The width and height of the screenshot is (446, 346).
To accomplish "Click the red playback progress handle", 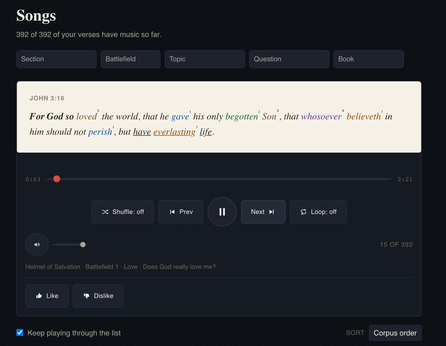I will coord(57,179).
